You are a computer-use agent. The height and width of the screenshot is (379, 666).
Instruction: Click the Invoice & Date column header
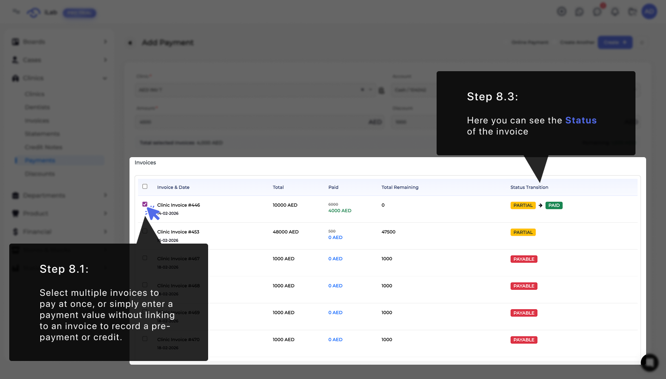(x=173, y=188)
